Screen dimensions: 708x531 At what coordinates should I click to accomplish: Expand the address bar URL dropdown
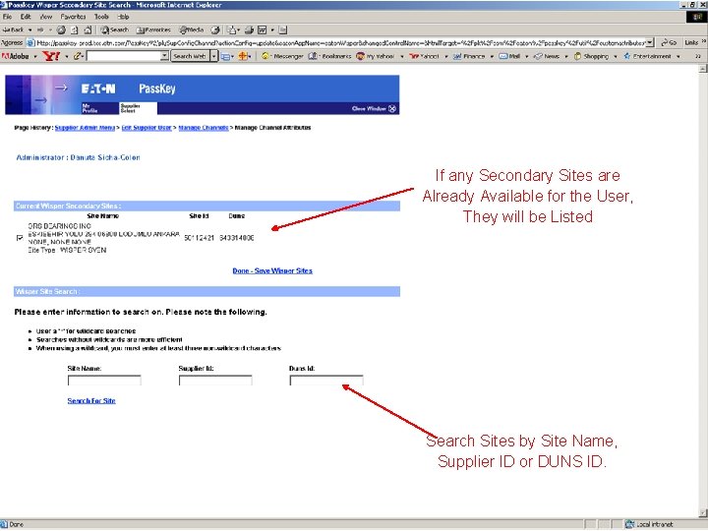click(x=650, y=42)
